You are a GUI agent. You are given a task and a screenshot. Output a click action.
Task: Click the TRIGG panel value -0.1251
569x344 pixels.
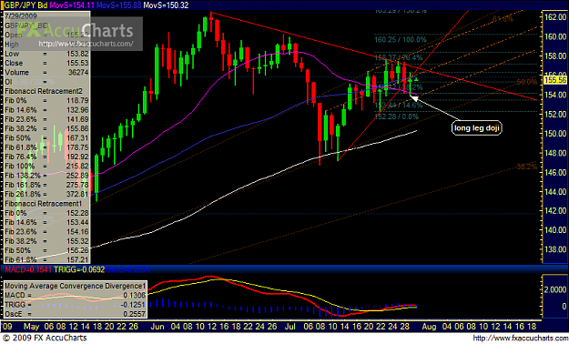(x=133, y=305)
